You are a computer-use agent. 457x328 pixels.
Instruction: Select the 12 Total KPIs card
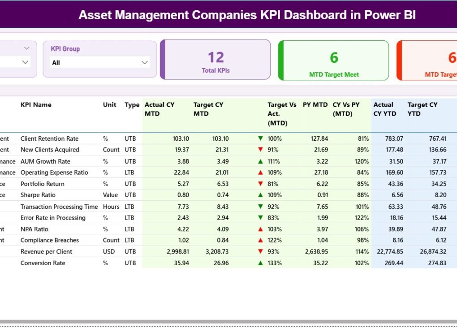(216, 60)
